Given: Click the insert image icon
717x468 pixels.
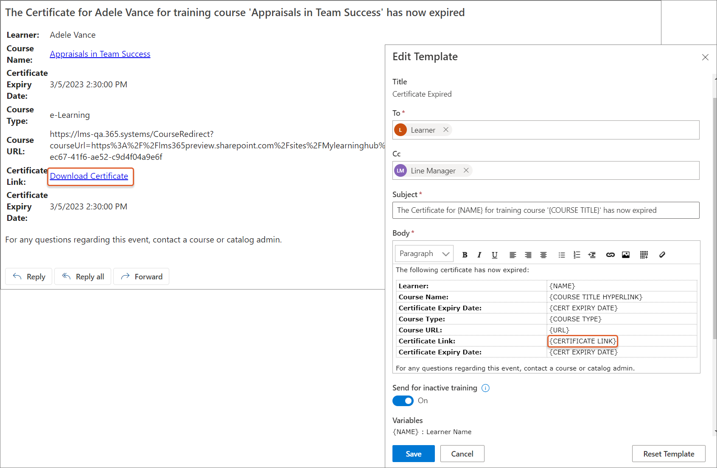Looking at the screenshot, I should [x=625, y=255].
